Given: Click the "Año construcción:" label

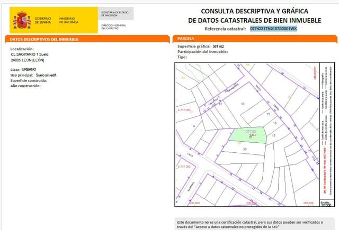Looking at the screenshot, I should (25, 86).
